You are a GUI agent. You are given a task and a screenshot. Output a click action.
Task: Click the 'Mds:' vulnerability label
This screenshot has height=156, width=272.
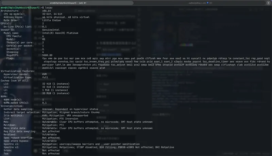point(6,122)
